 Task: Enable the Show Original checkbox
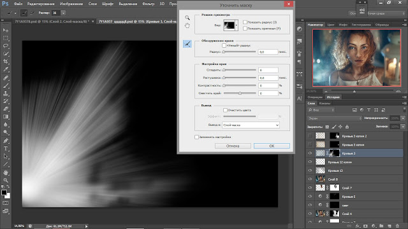click(245, 29)
